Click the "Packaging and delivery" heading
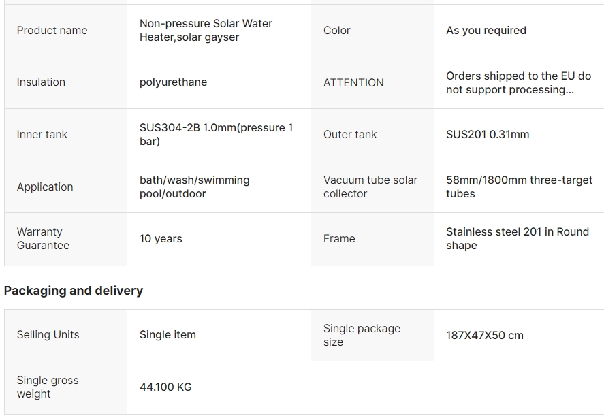The image size is (604, 418). (x=73, y=291)
